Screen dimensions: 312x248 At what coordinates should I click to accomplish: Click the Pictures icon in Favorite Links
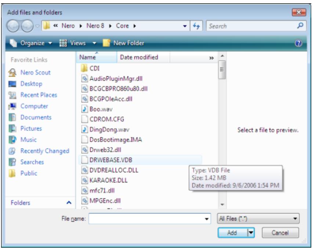tap(12, 128)
